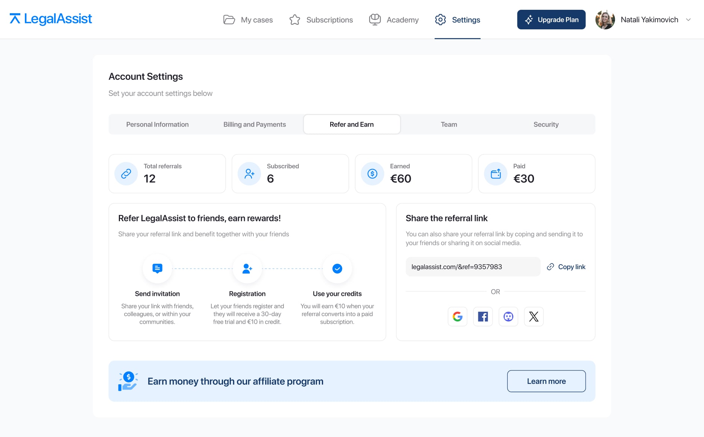Click the LegalAssist logo

coord(51,19)
